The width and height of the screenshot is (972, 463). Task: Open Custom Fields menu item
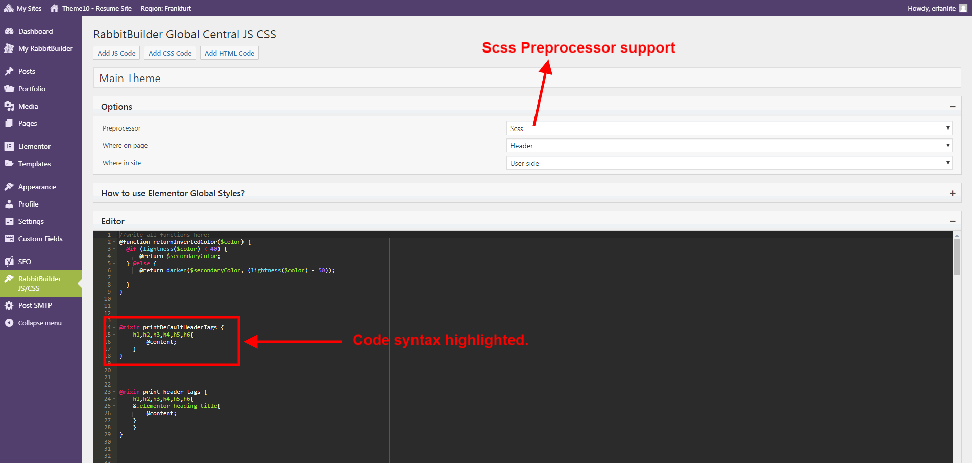(x=41, y=239)
